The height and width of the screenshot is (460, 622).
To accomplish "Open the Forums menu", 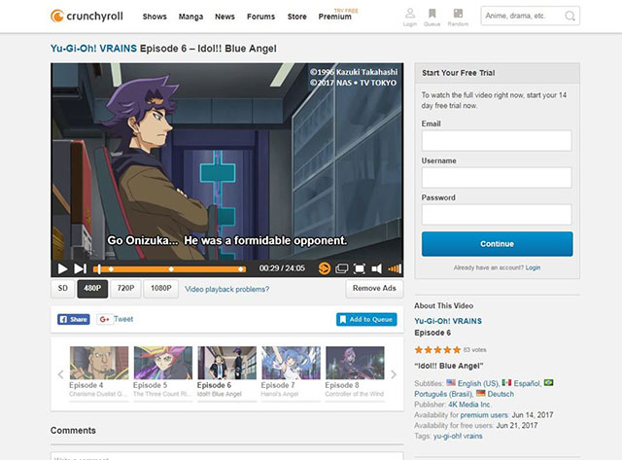I will [261, 17].
